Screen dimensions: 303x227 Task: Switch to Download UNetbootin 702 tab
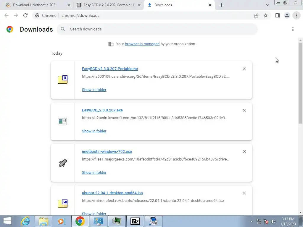34,5
